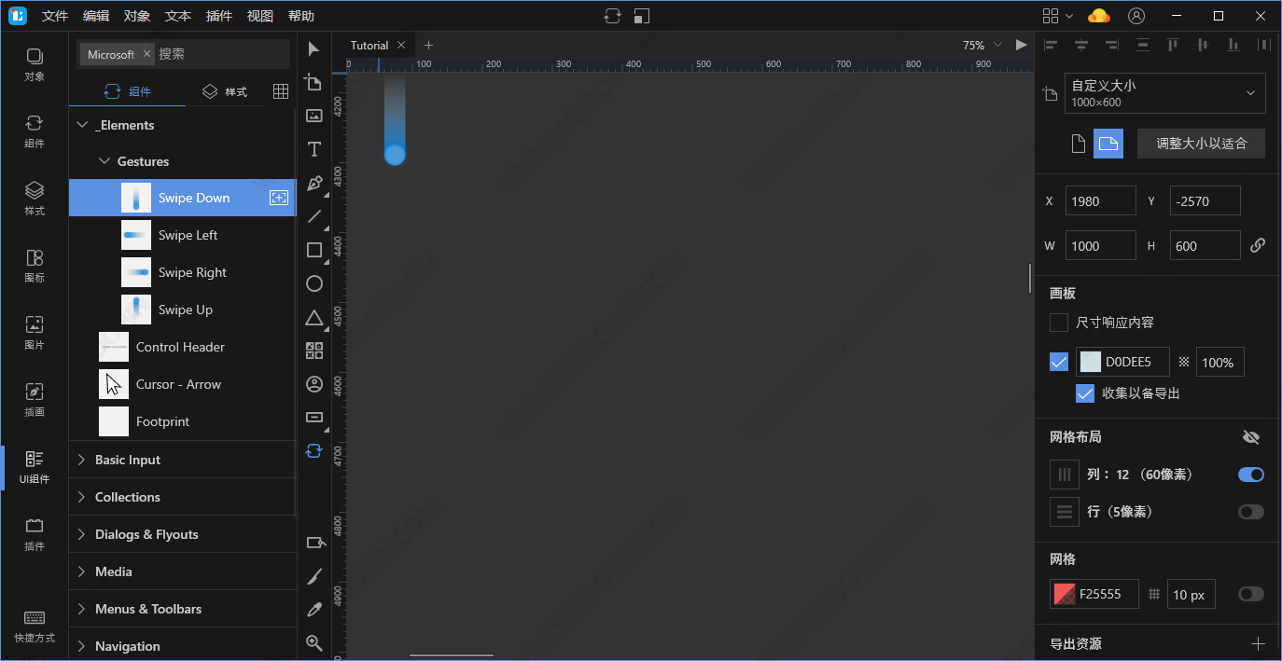Open the 插件 menu in menu bar
Screen dimensions: 1282x661
[x=219, y=16]
